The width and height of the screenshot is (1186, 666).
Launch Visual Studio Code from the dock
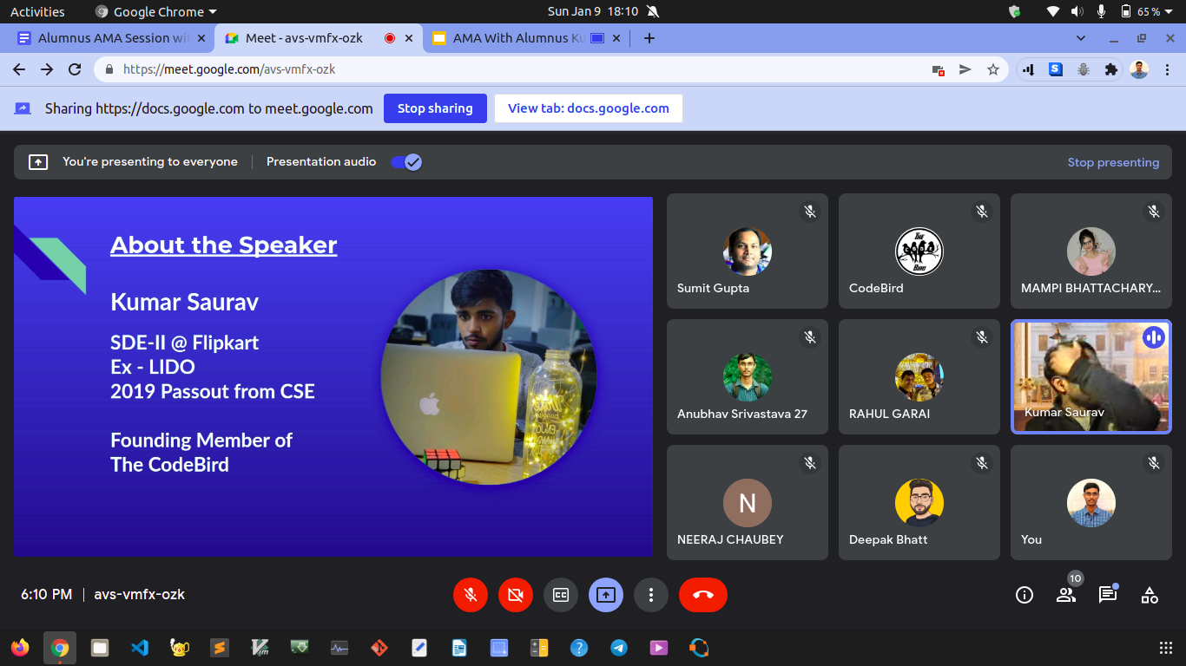(x=140, y=647)
